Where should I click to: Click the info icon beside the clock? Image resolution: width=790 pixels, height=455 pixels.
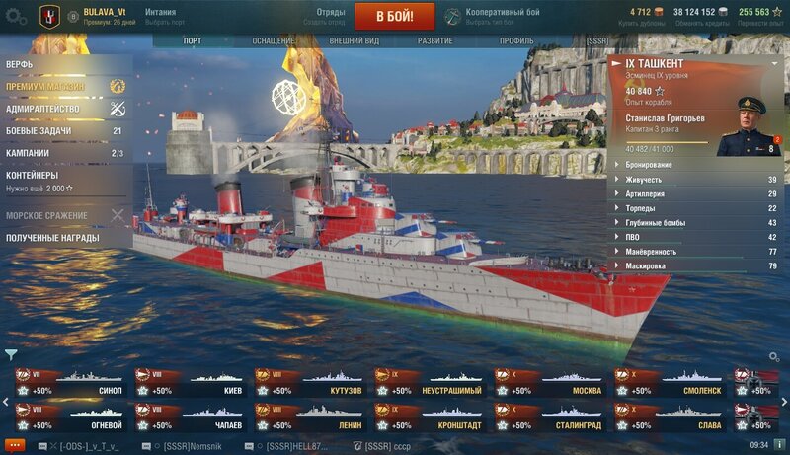779,445
